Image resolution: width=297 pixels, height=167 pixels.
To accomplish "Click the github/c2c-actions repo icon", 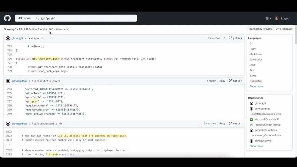I will click(251, 130).
